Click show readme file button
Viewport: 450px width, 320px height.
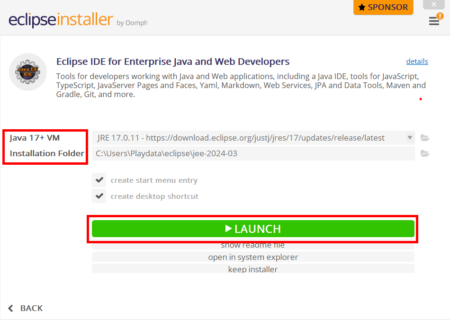(x=253, y=246)
